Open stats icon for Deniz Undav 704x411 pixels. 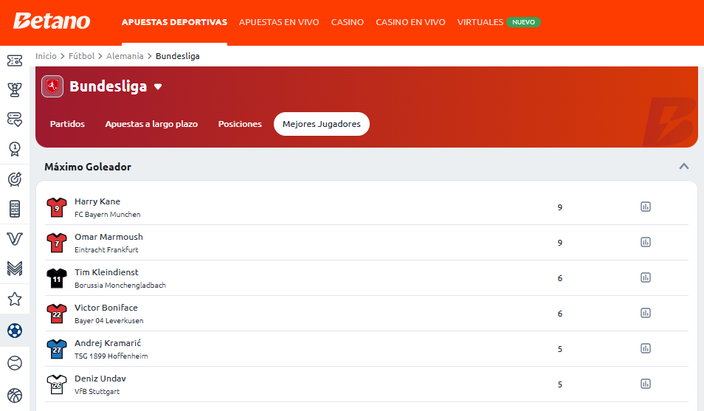pos(646,384)
